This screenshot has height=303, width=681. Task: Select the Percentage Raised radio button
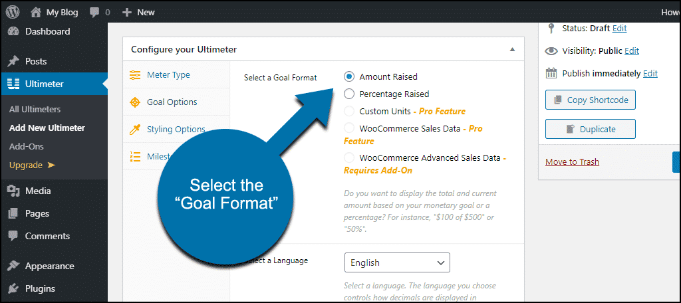pyautogui.click(x=349, y=94)
